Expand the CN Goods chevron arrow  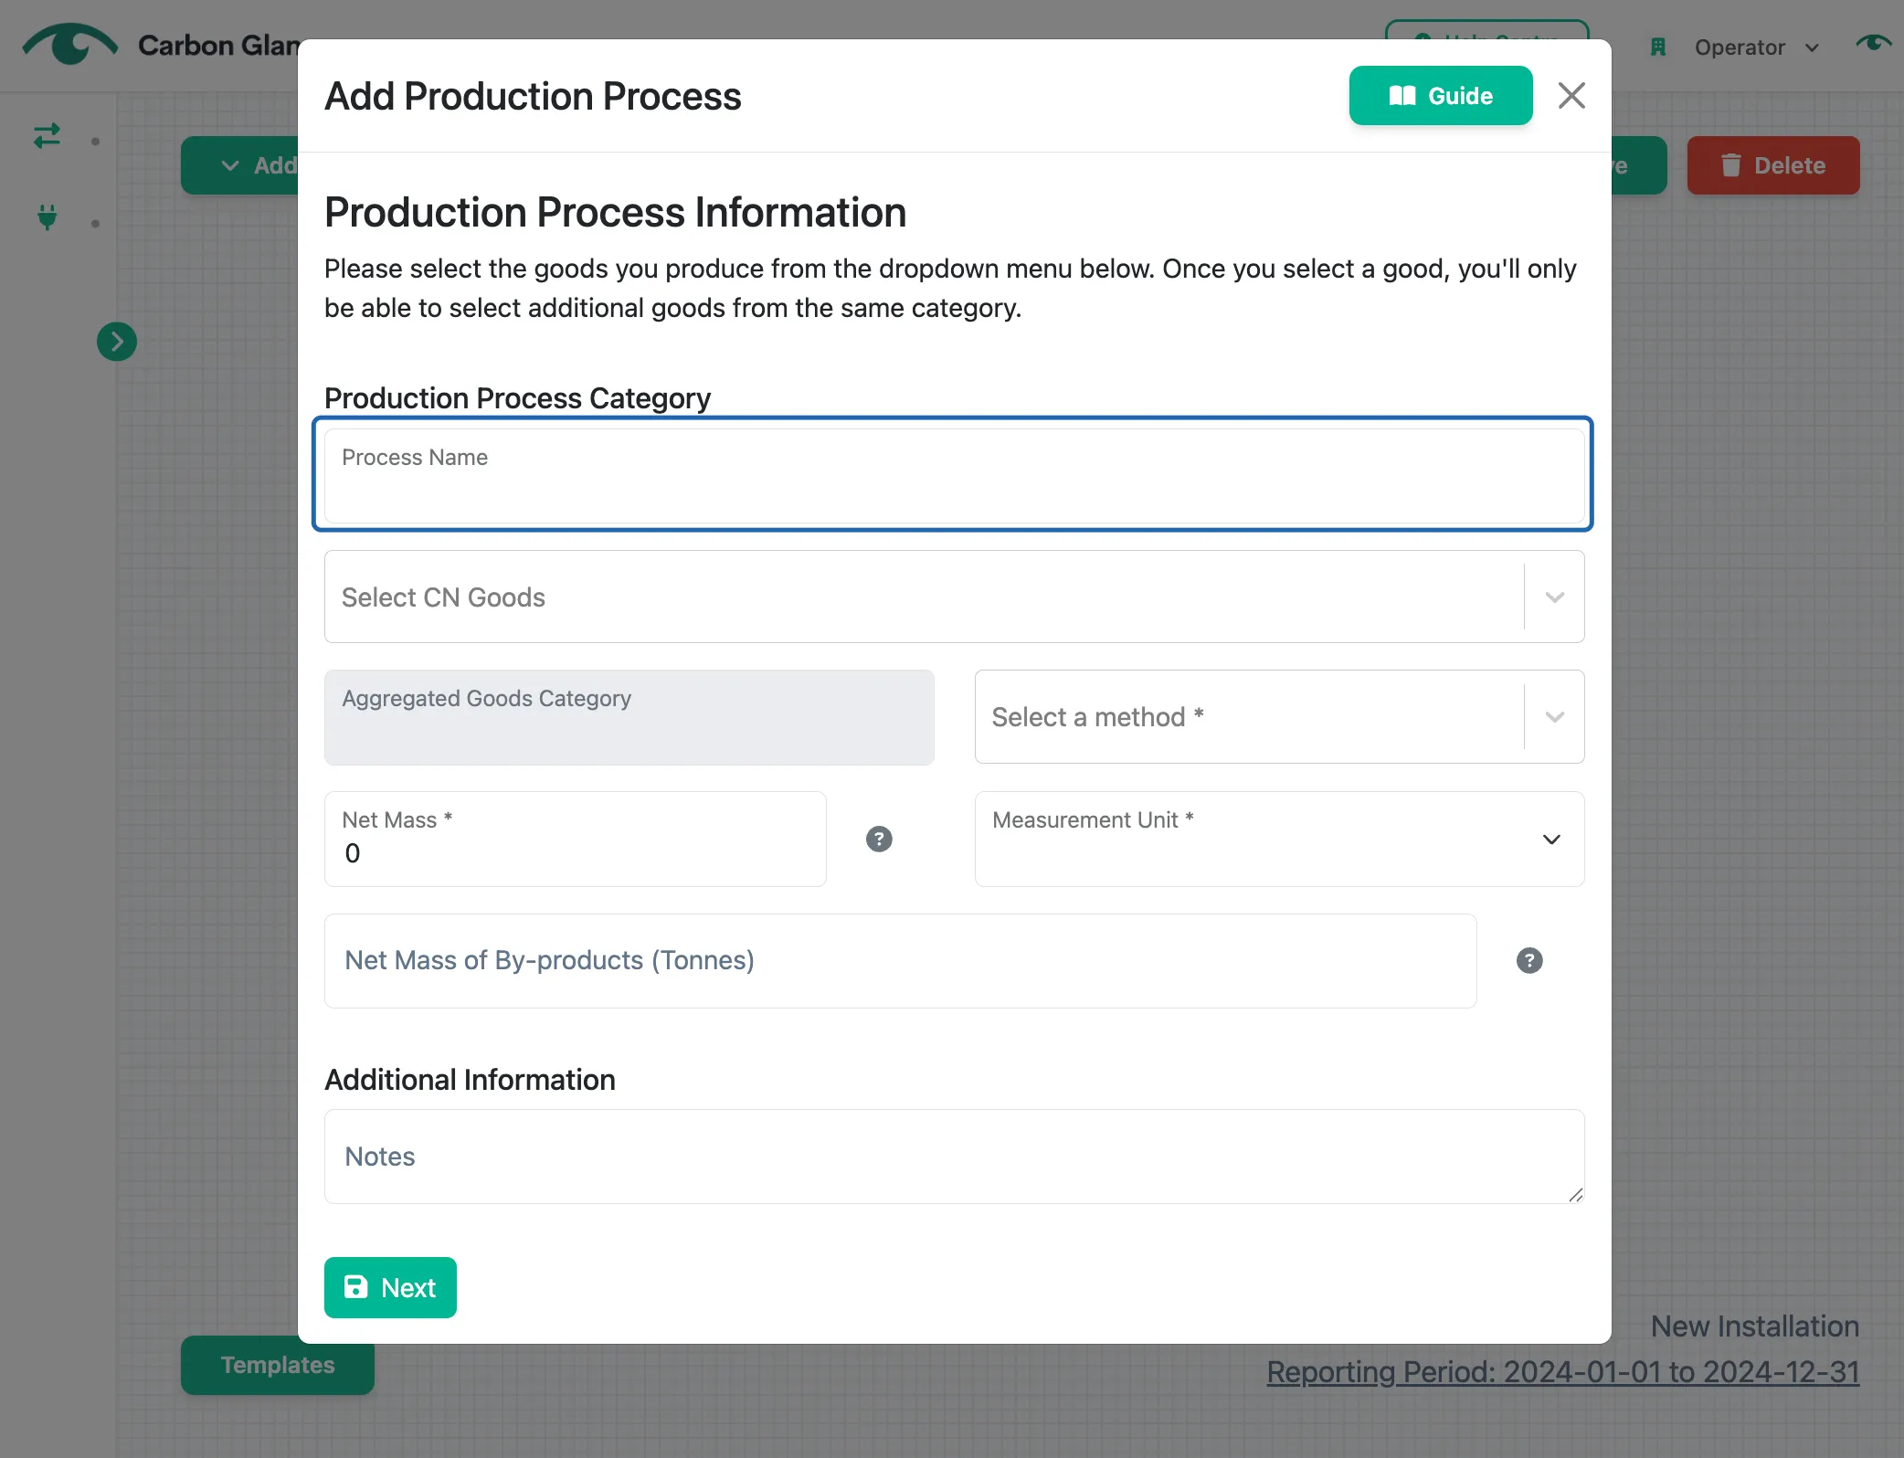point(1554,597)
